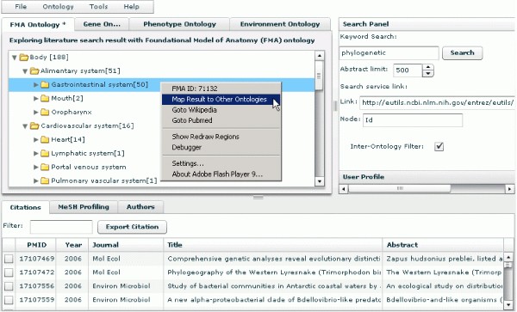Viewport: 517px width, 312px height.
Task: Select the Citations tab
Action: tap(25, 207)
